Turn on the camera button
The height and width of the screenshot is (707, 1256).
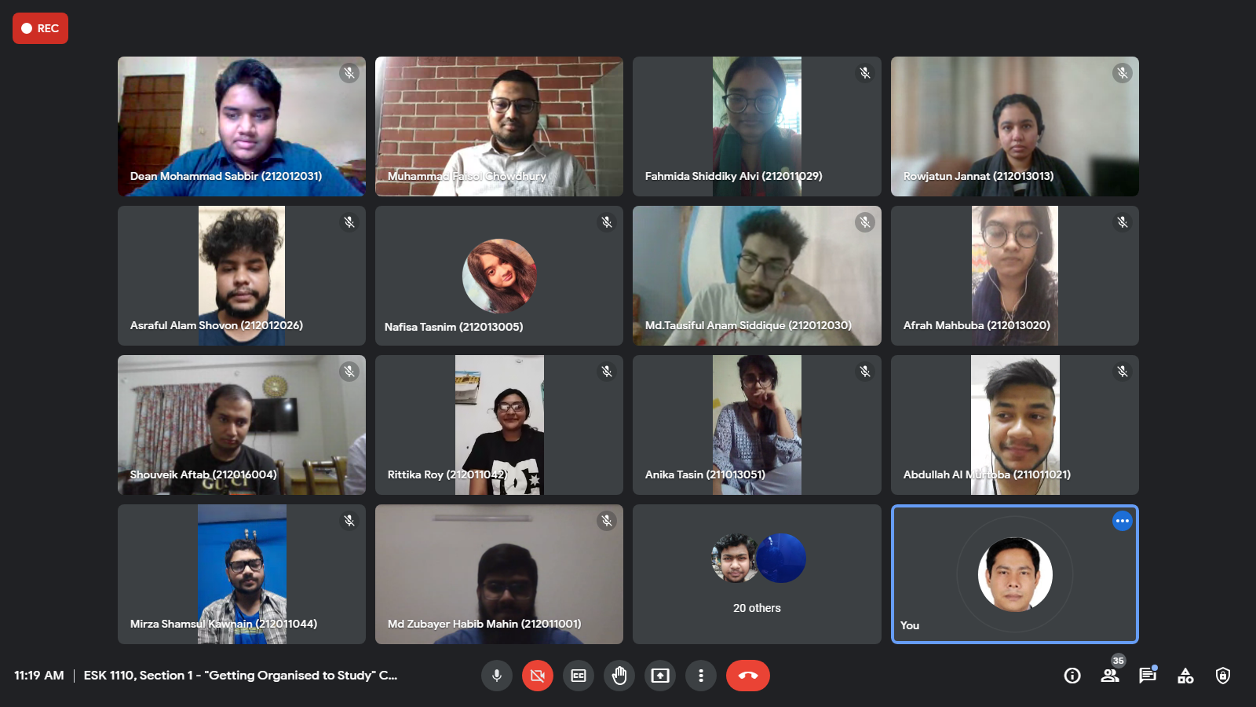coord(538,676)
